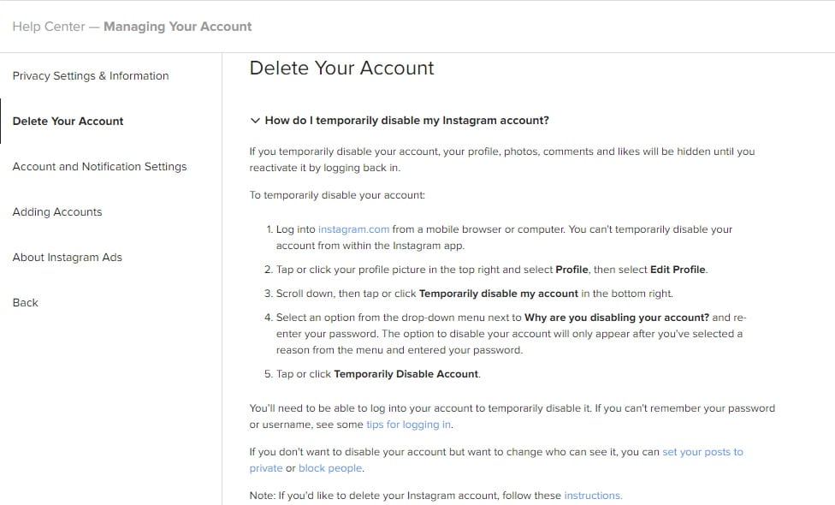This screenshot has width=835, height=505.
Task: Click bold 'Why are you disabling your account?' text
Action: 616,318
